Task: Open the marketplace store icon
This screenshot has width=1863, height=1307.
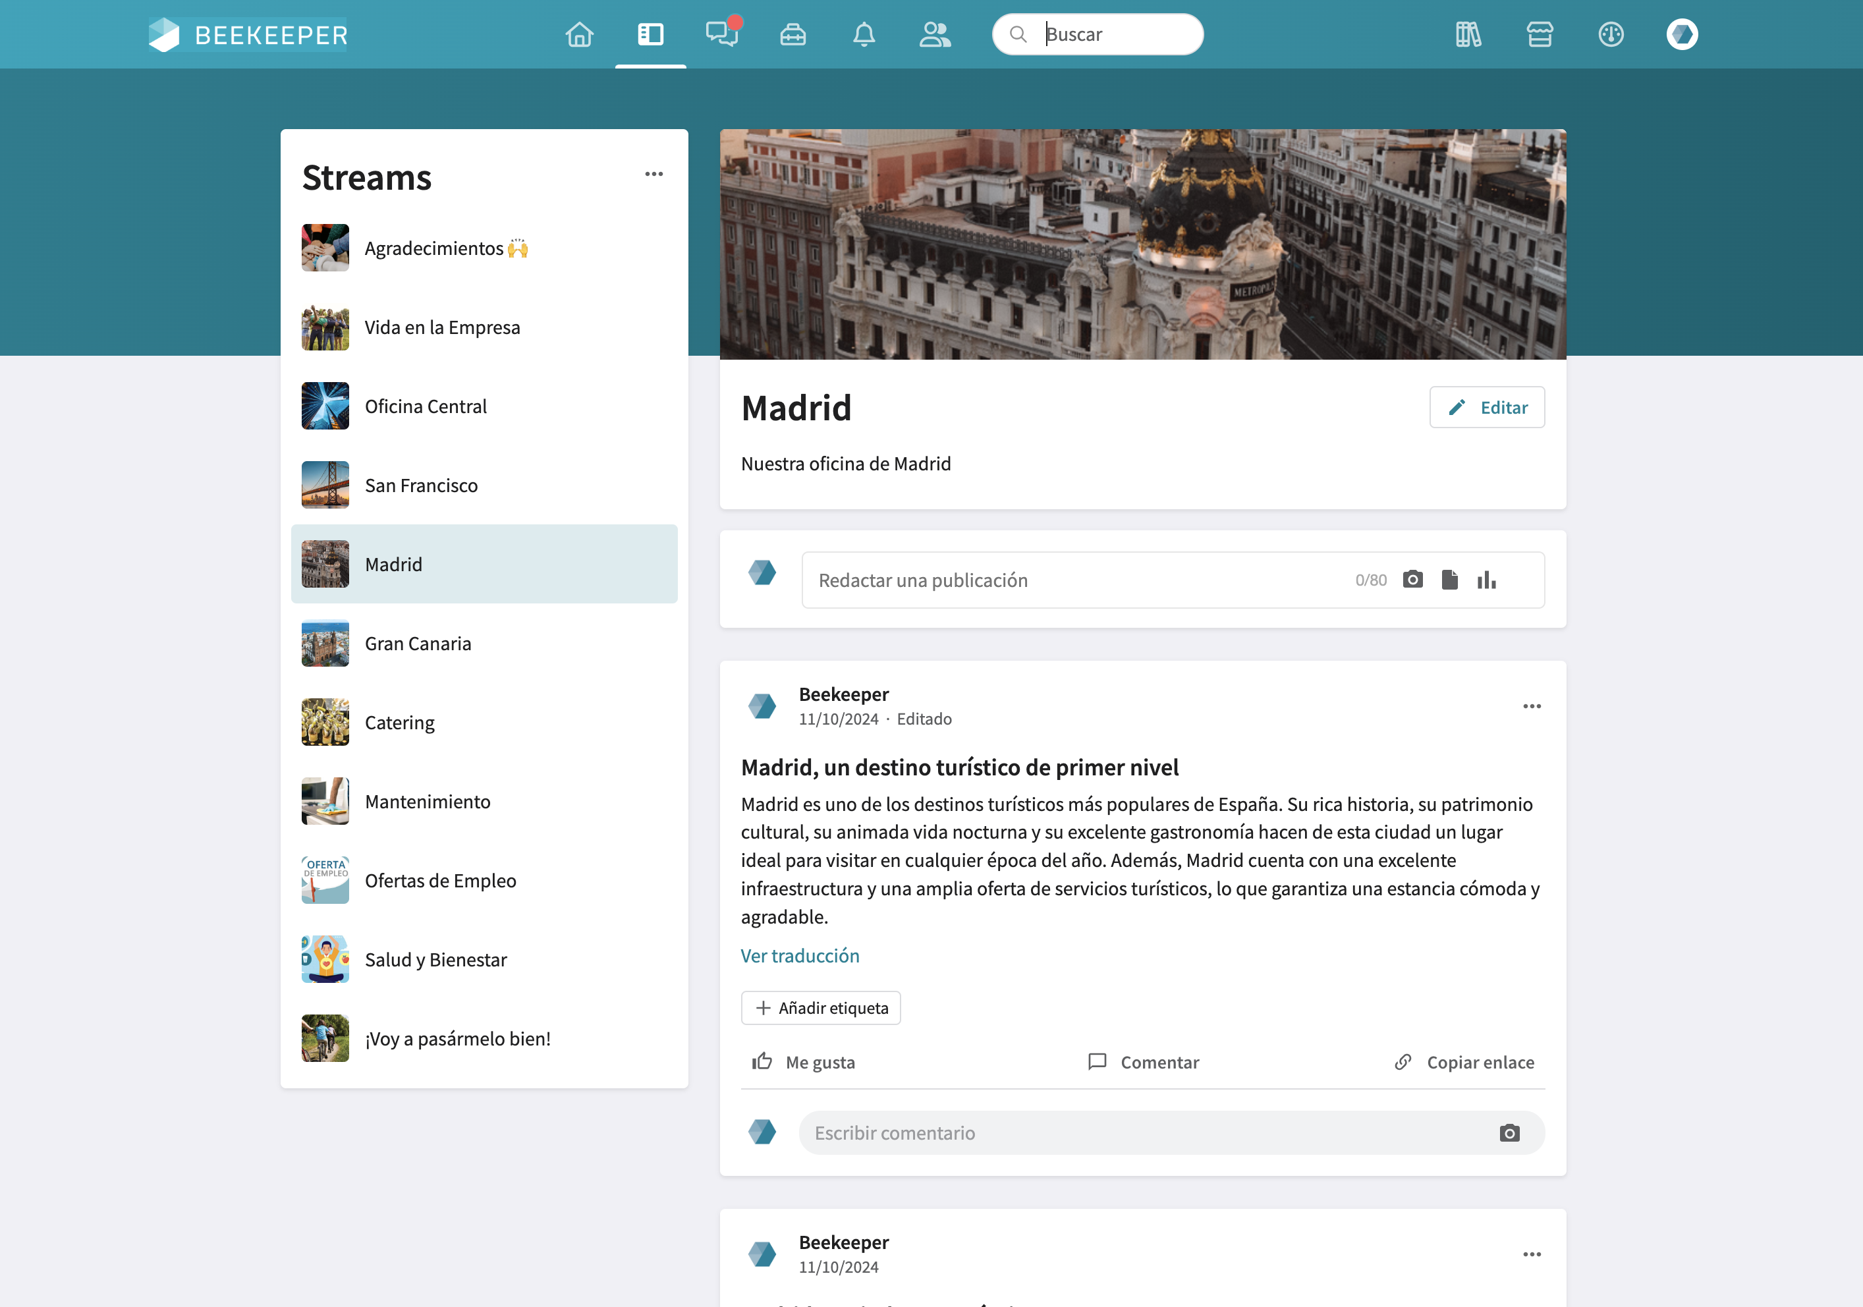Action: [1540, 34]
